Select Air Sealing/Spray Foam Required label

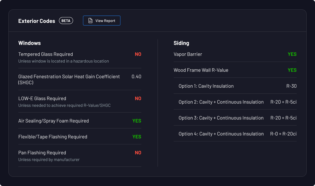[53, 121]
